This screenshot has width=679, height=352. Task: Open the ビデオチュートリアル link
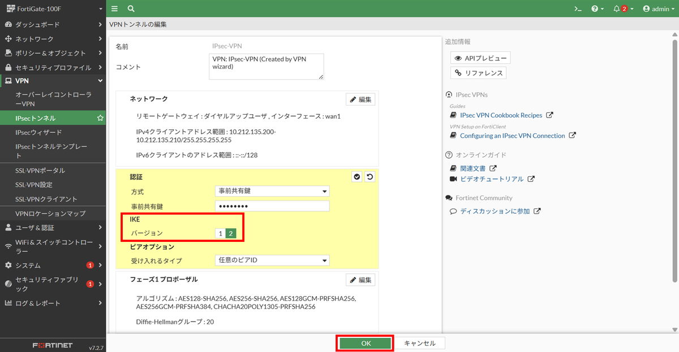coord(492,179)
